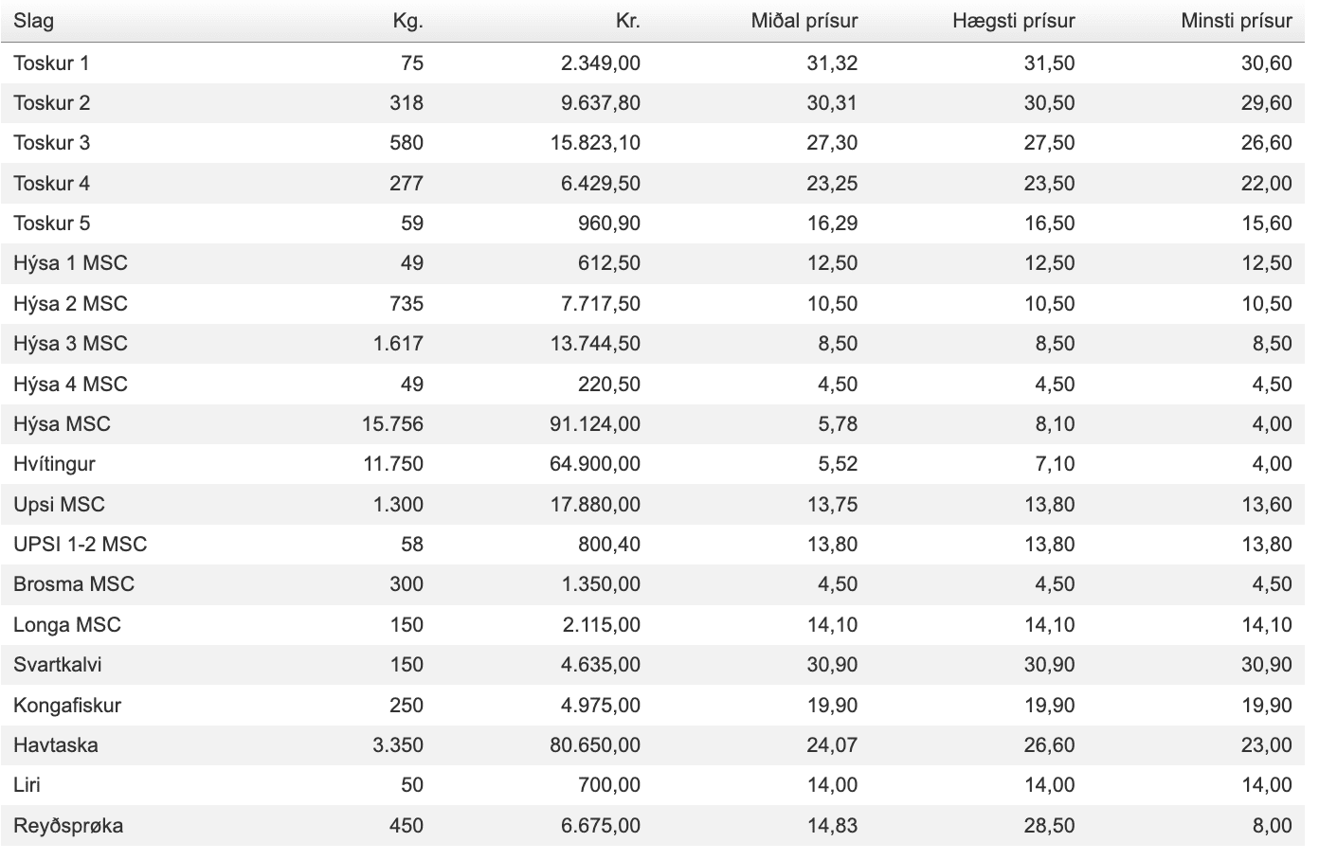The width and height of the screenshot is (1319, 860).
Task: Click the Minsti prísur column header
Action: click(1237, 21)
